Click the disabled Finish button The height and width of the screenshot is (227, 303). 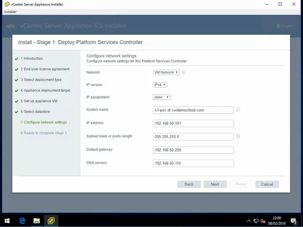[x=241, y=184]
